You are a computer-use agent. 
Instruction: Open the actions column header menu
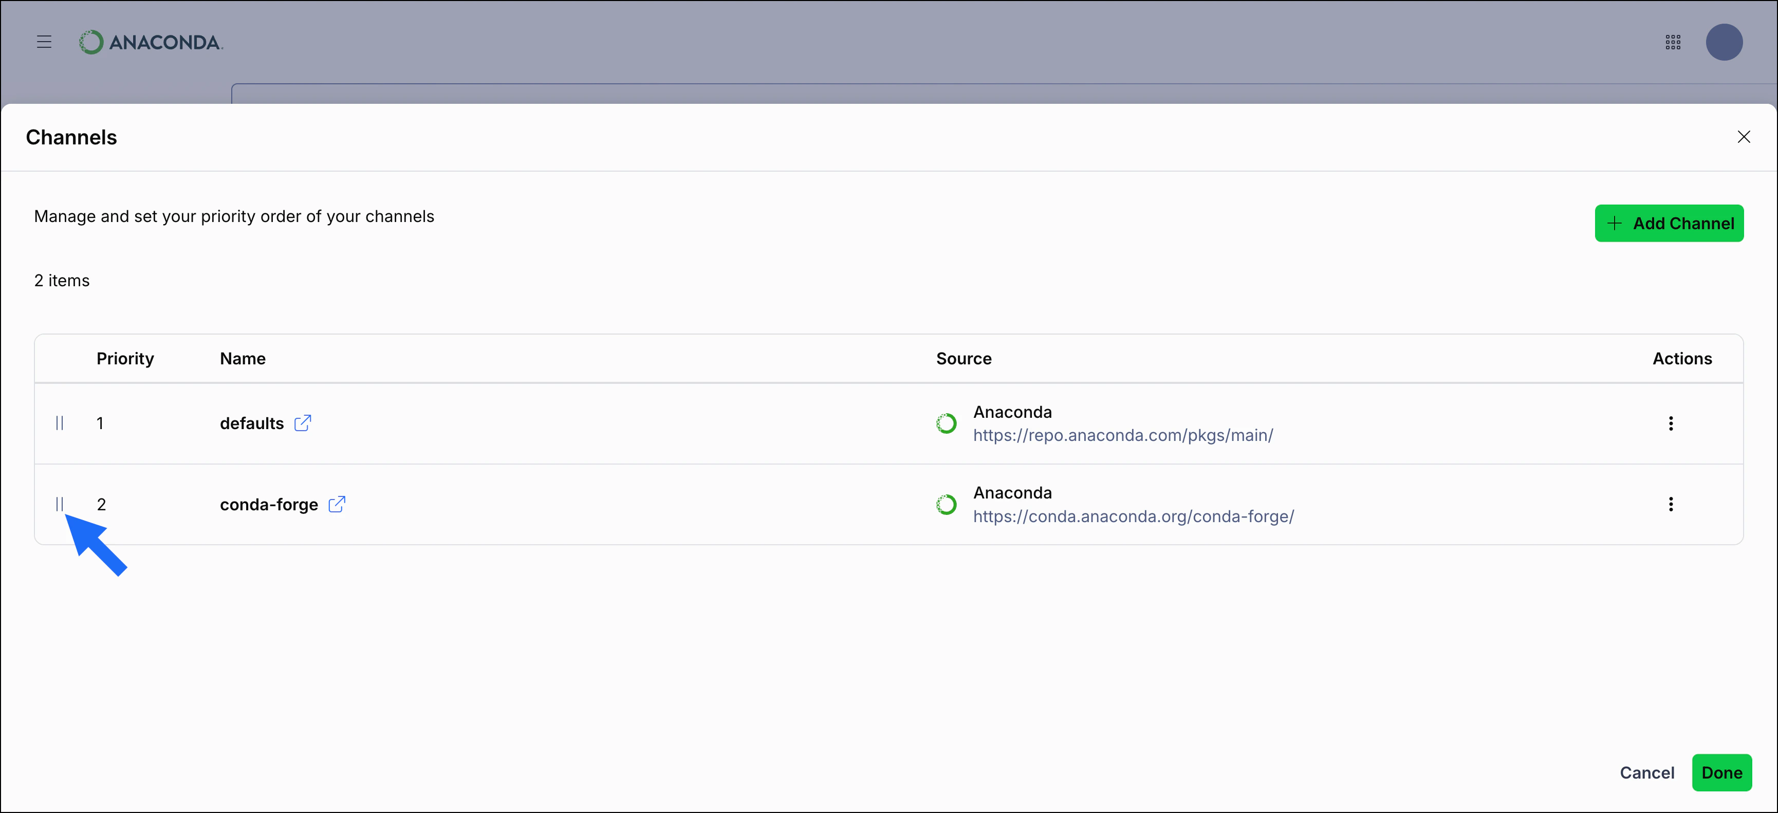tap(1682, 358)
